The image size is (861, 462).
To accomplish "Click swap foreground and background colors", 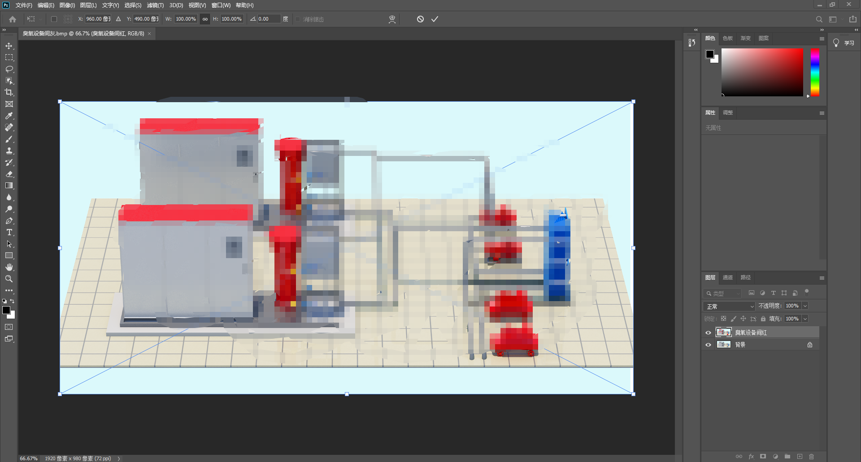I will pos(12,301).
